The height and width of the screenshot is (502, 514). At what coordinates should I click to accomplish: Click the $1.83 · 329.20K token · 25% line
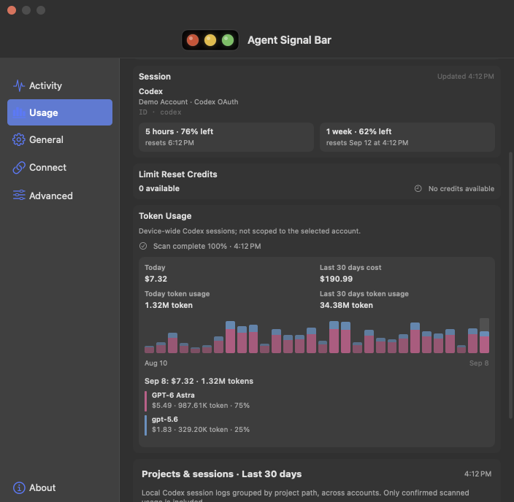pos(201,430)
